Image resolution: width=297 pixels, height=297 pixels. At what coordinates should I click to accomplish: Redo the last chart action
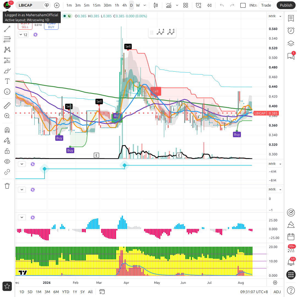(232, 5)
